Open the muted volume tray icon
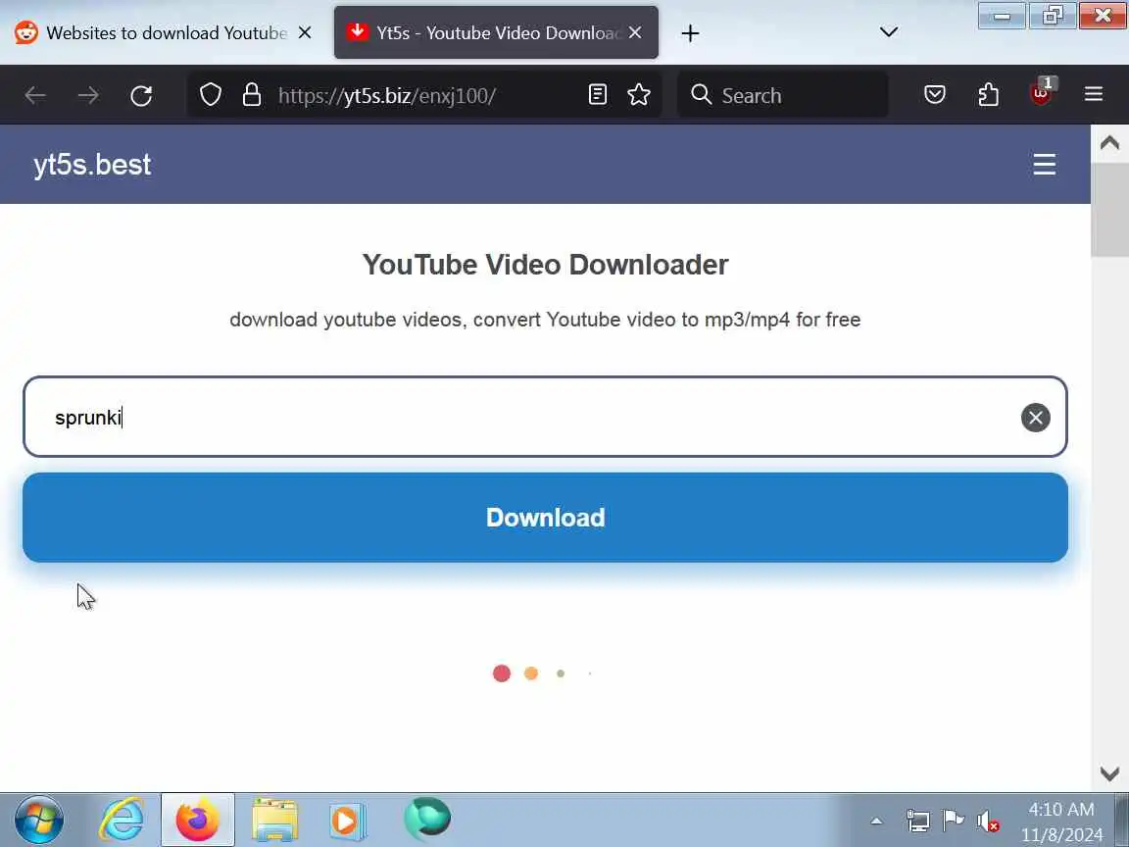 click(988, 821)
